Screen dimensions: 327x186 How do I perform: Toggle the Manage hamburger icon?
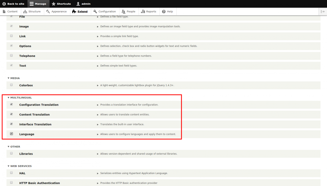pos(32,4)
